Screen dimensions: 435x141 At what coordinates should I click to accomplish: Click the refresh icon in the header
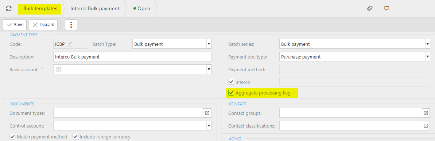click(x=9, y=8)
